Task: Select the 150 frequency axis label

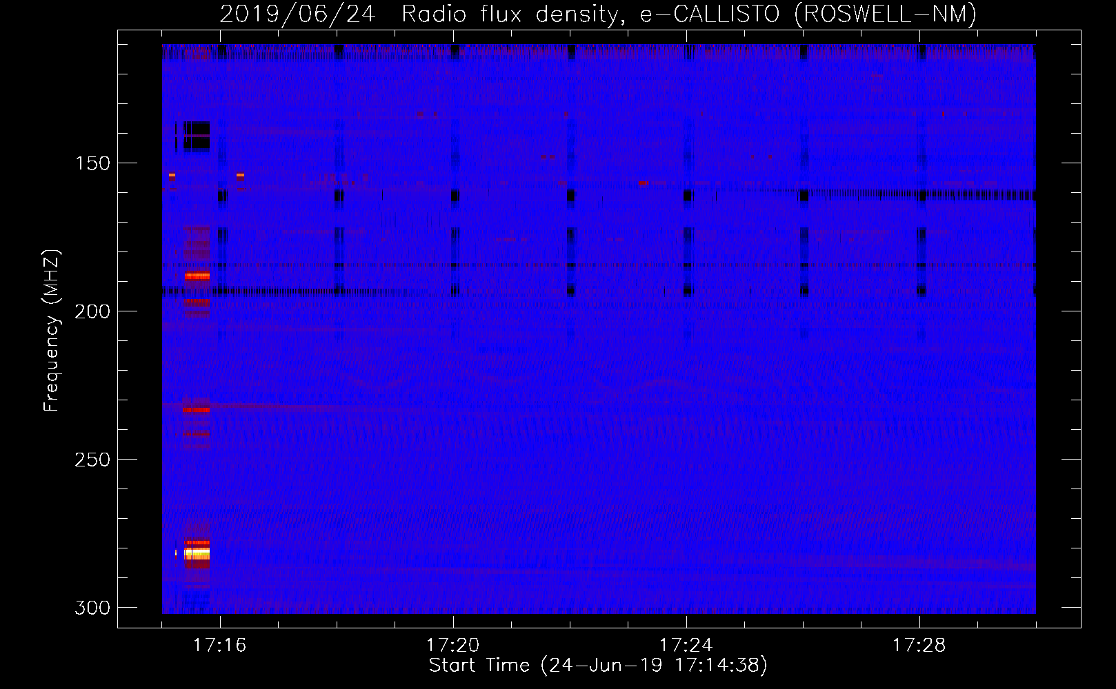Action: (91, 163)
